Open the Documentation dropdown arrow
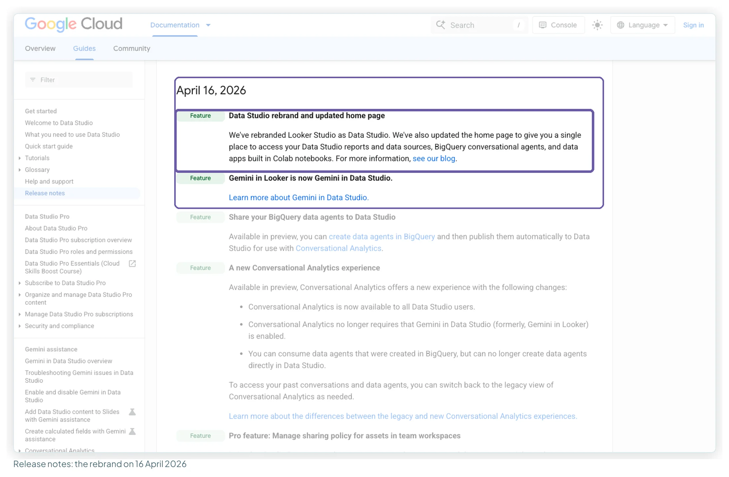 (208, 25)
